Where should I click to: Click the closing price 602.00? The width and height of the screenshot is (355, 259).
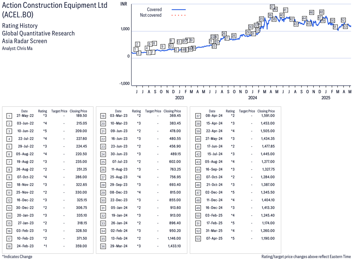point(175,162)
